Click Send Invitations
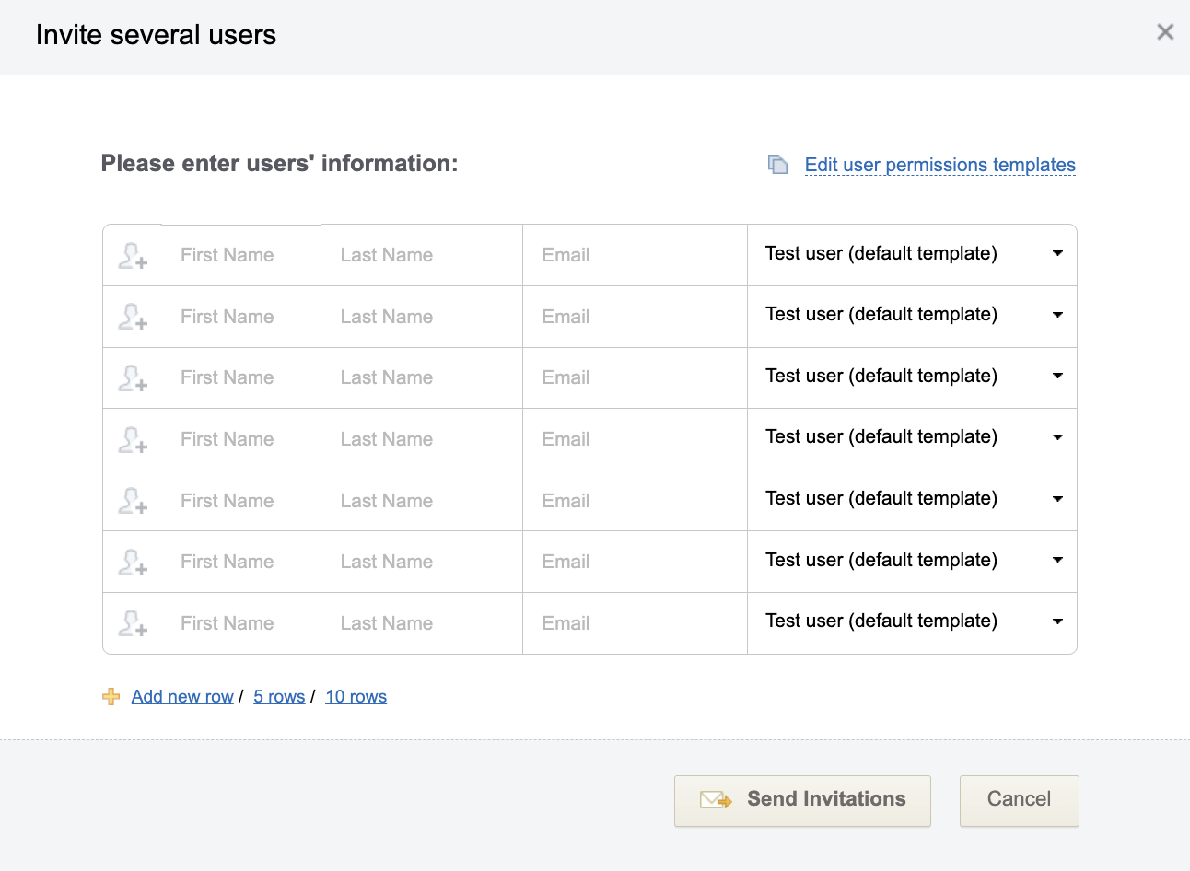Viewport: 1190px width, 871px height. coord(801,799)
